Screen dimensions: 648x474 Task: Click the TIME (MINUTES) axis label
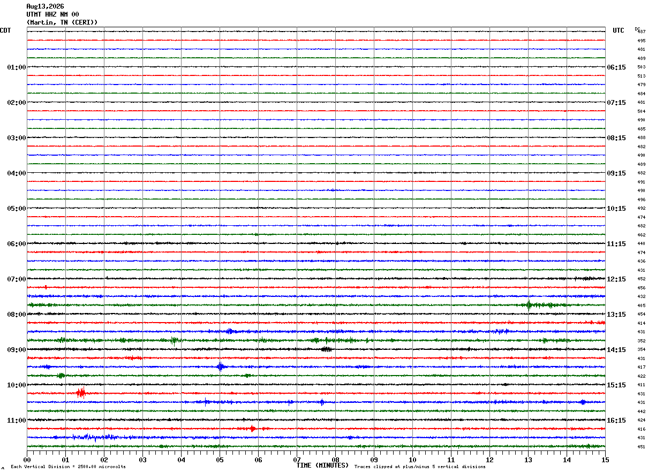pos(322,465)
